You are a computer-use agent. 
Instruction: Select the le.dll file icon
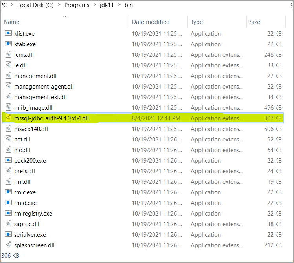(x=8, y=65)
